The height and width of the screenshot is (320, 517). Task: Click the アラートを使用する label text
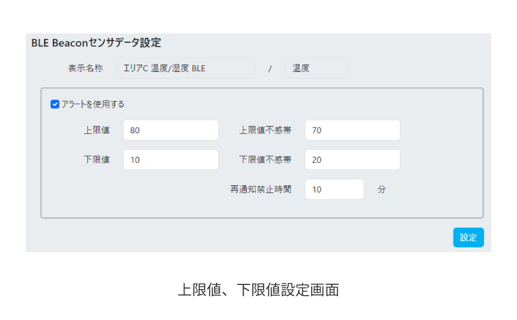[93, 104]
